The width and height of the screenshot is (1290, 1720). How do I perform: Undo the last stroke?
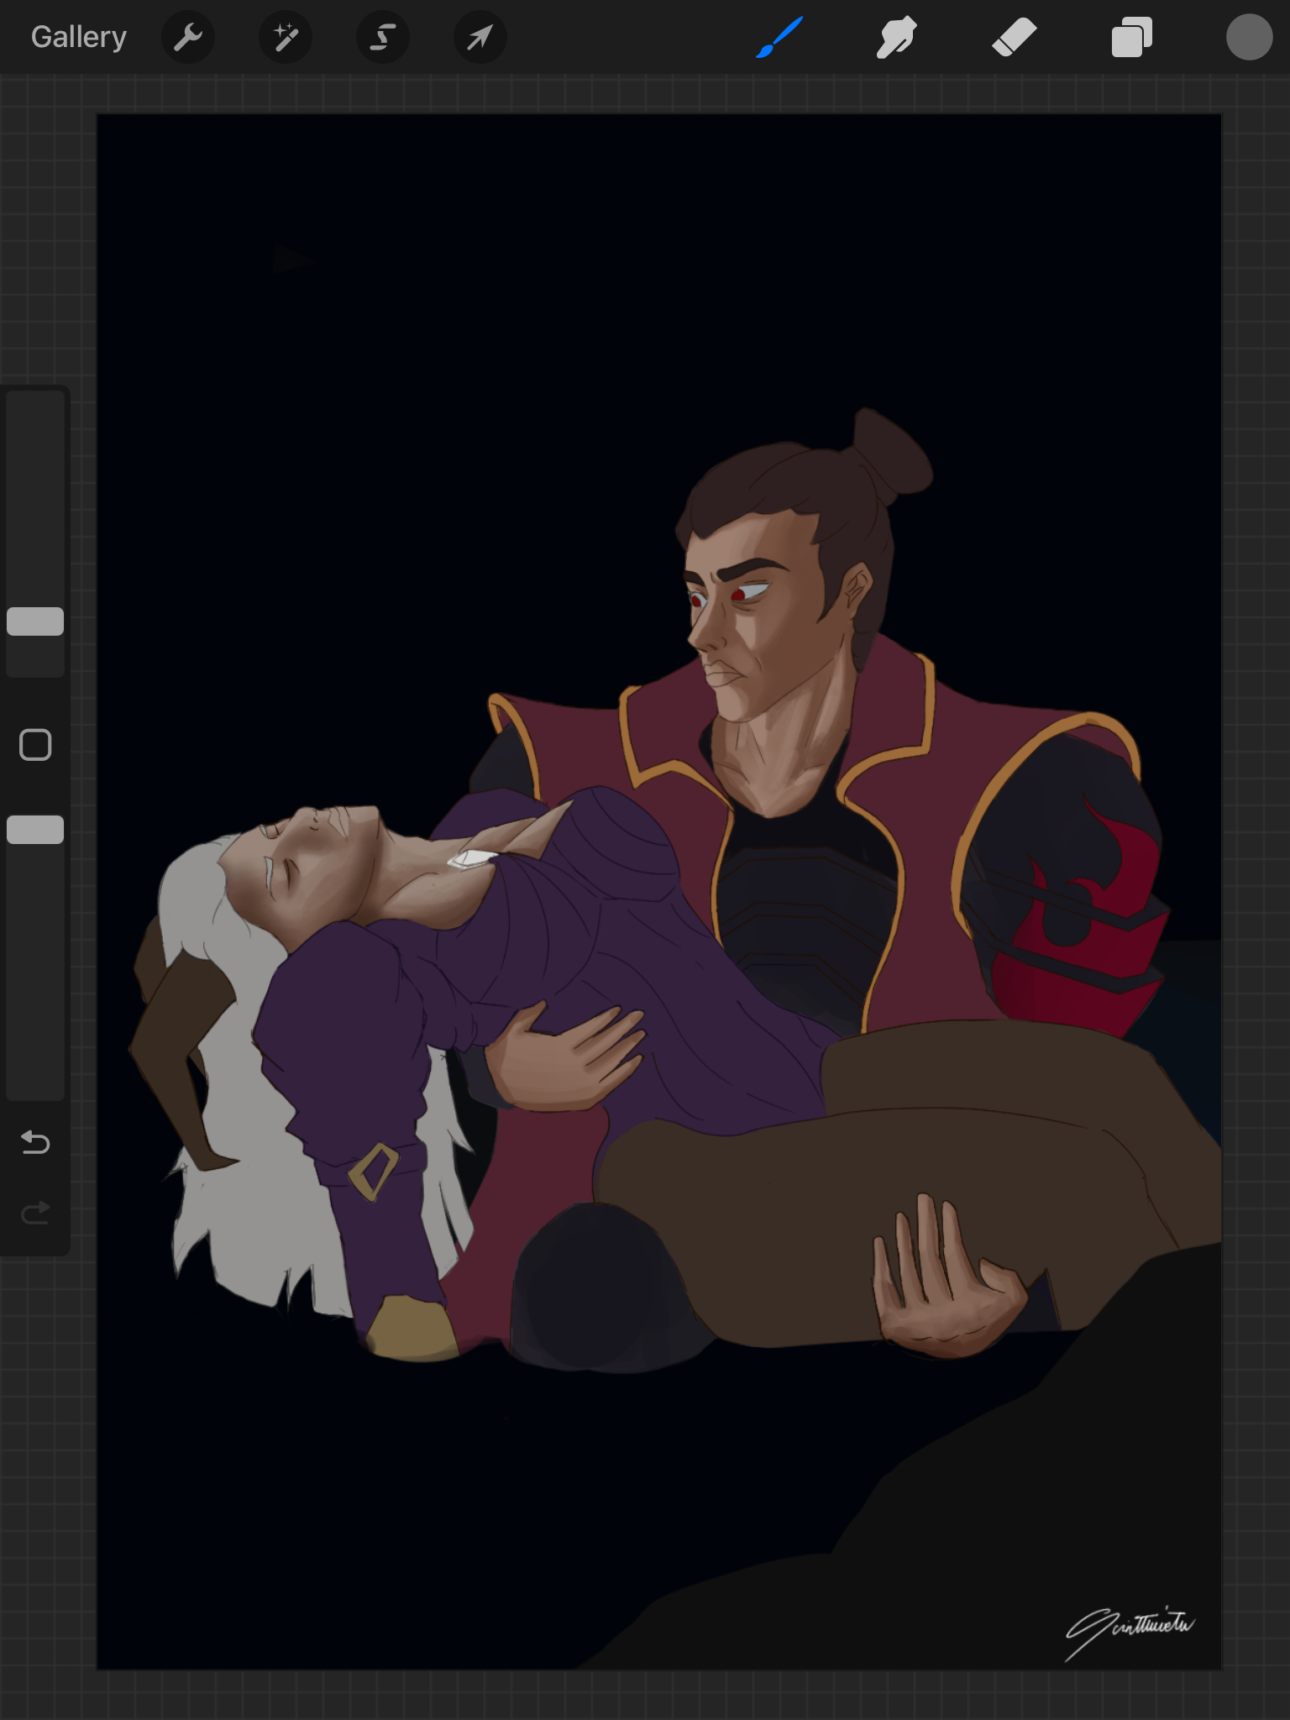point(35,1142)
